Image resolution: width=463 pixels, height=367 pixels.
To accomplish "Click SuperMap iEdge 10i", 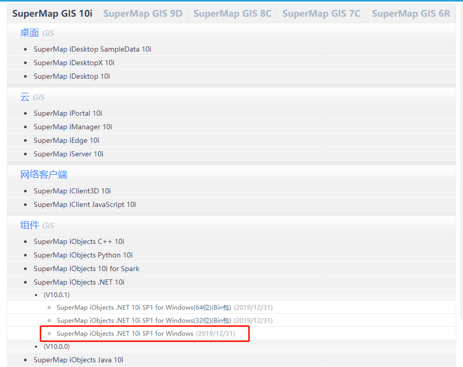I will [x=66, y=140].
